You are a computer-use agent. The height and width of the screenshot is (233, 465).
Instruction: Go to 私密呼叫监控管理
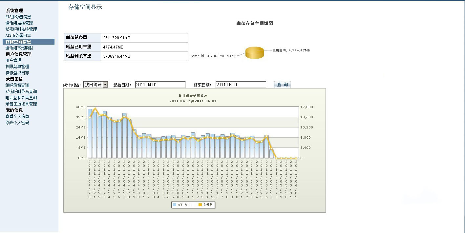[21, 29]
